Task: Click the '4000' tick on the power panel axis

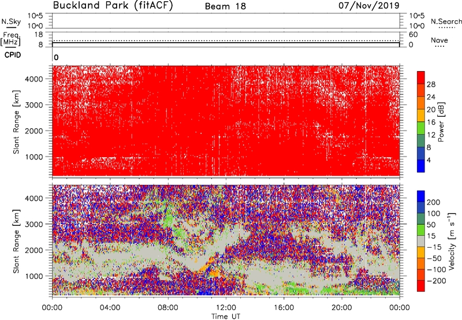Action: tap(34, 79)
